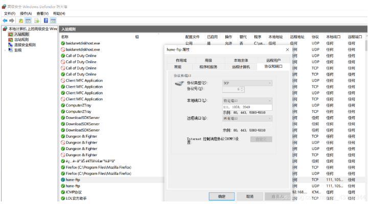Switch to the 远程计算机 tab

(241, 67)
